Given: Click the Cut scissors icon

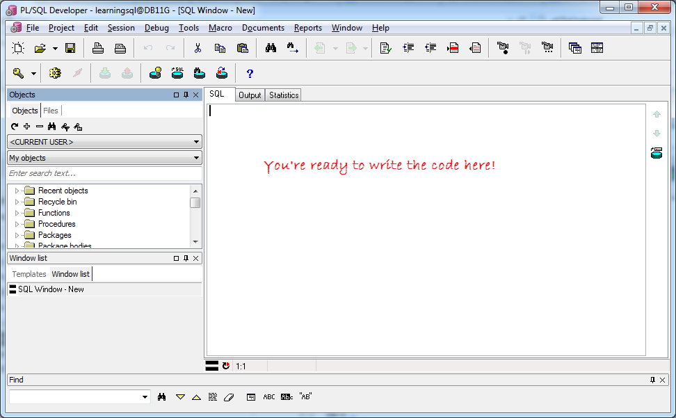Looking at the screenshot, I should pos(198,48).
